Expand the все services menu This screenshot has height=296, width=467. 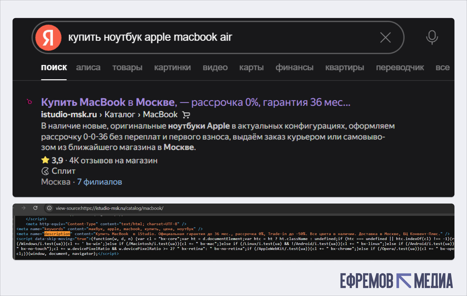[x=443, y=67]
